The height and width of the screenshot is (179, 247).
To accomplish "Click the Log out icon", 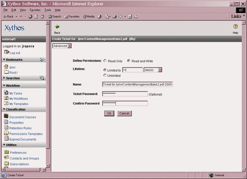I will pos(7,52).
